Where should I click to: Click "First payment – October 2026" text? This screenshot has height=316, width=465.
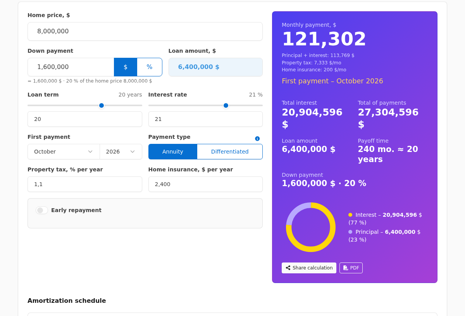pos(332,81)
